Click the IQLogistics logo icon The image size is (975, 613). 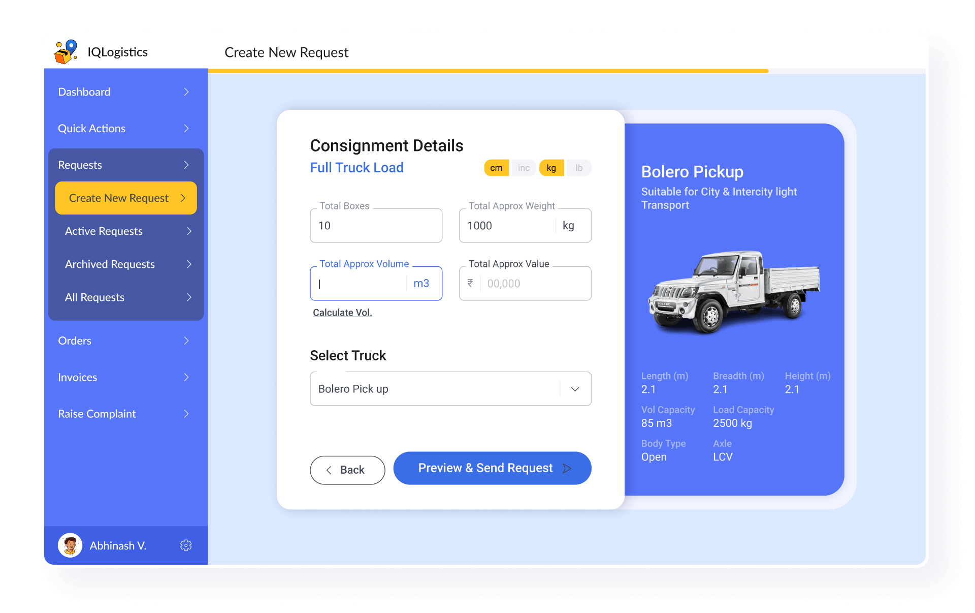(x=67, y=52)
